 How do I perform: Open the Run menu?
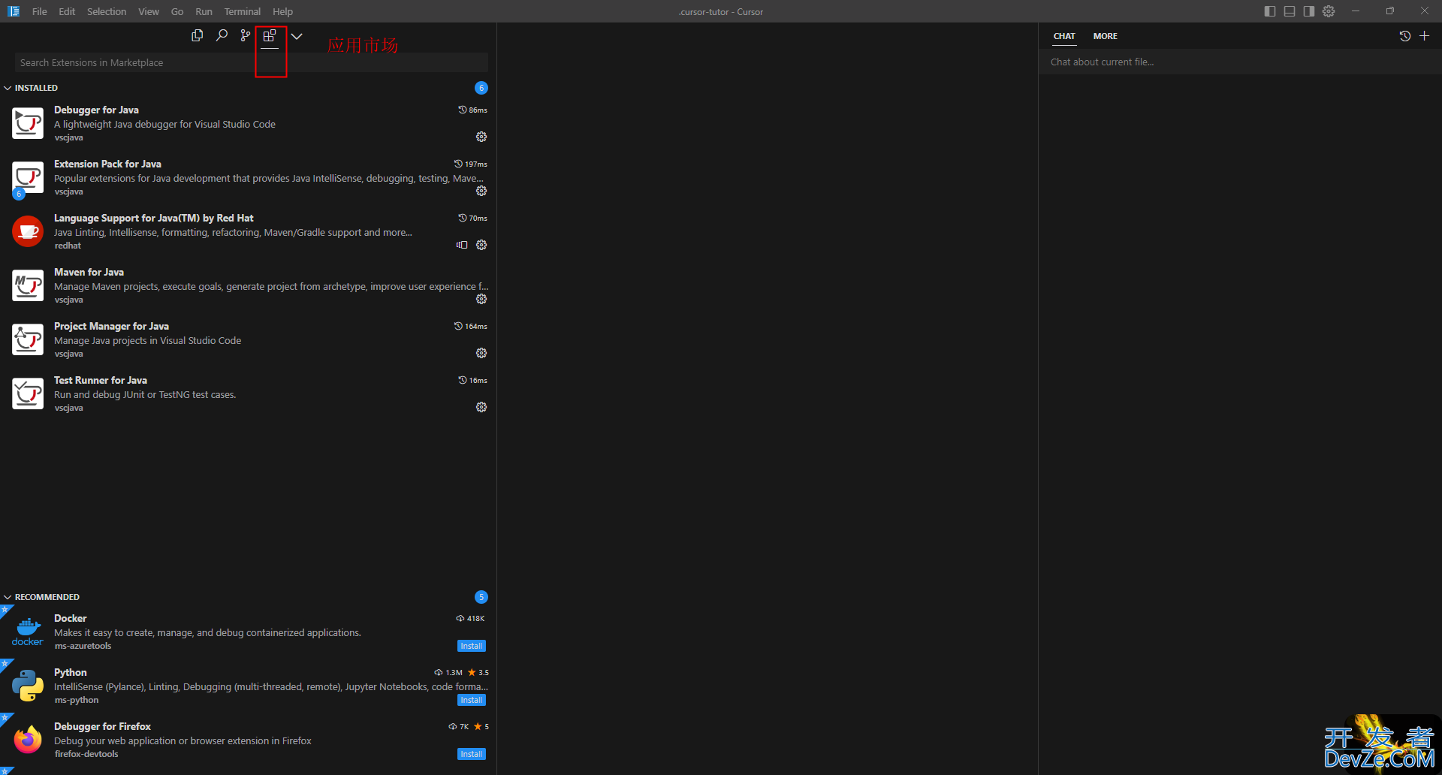tap(204, 11)
